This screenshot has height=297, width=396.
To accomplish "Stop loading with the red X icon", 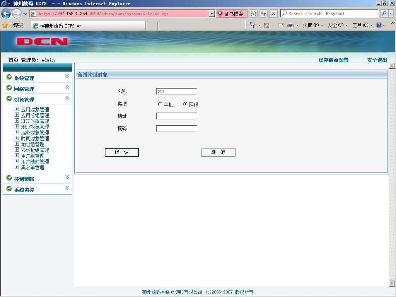I will click(x=273, y=14).
